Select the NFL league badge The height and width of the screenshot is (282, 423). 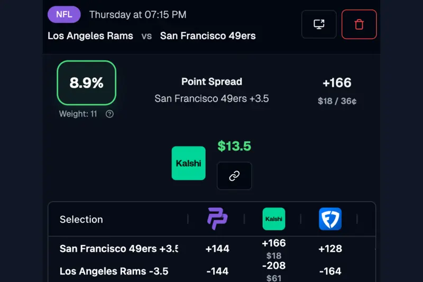tap(64, 14)
